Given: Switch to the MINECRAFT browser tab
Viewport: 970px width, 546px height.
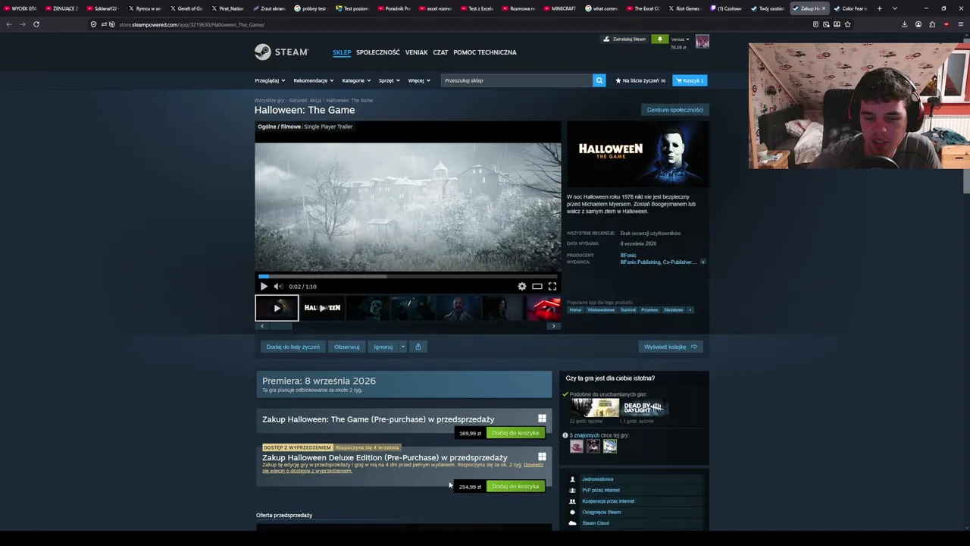Looking at the screenshot, I should (560, 8).
